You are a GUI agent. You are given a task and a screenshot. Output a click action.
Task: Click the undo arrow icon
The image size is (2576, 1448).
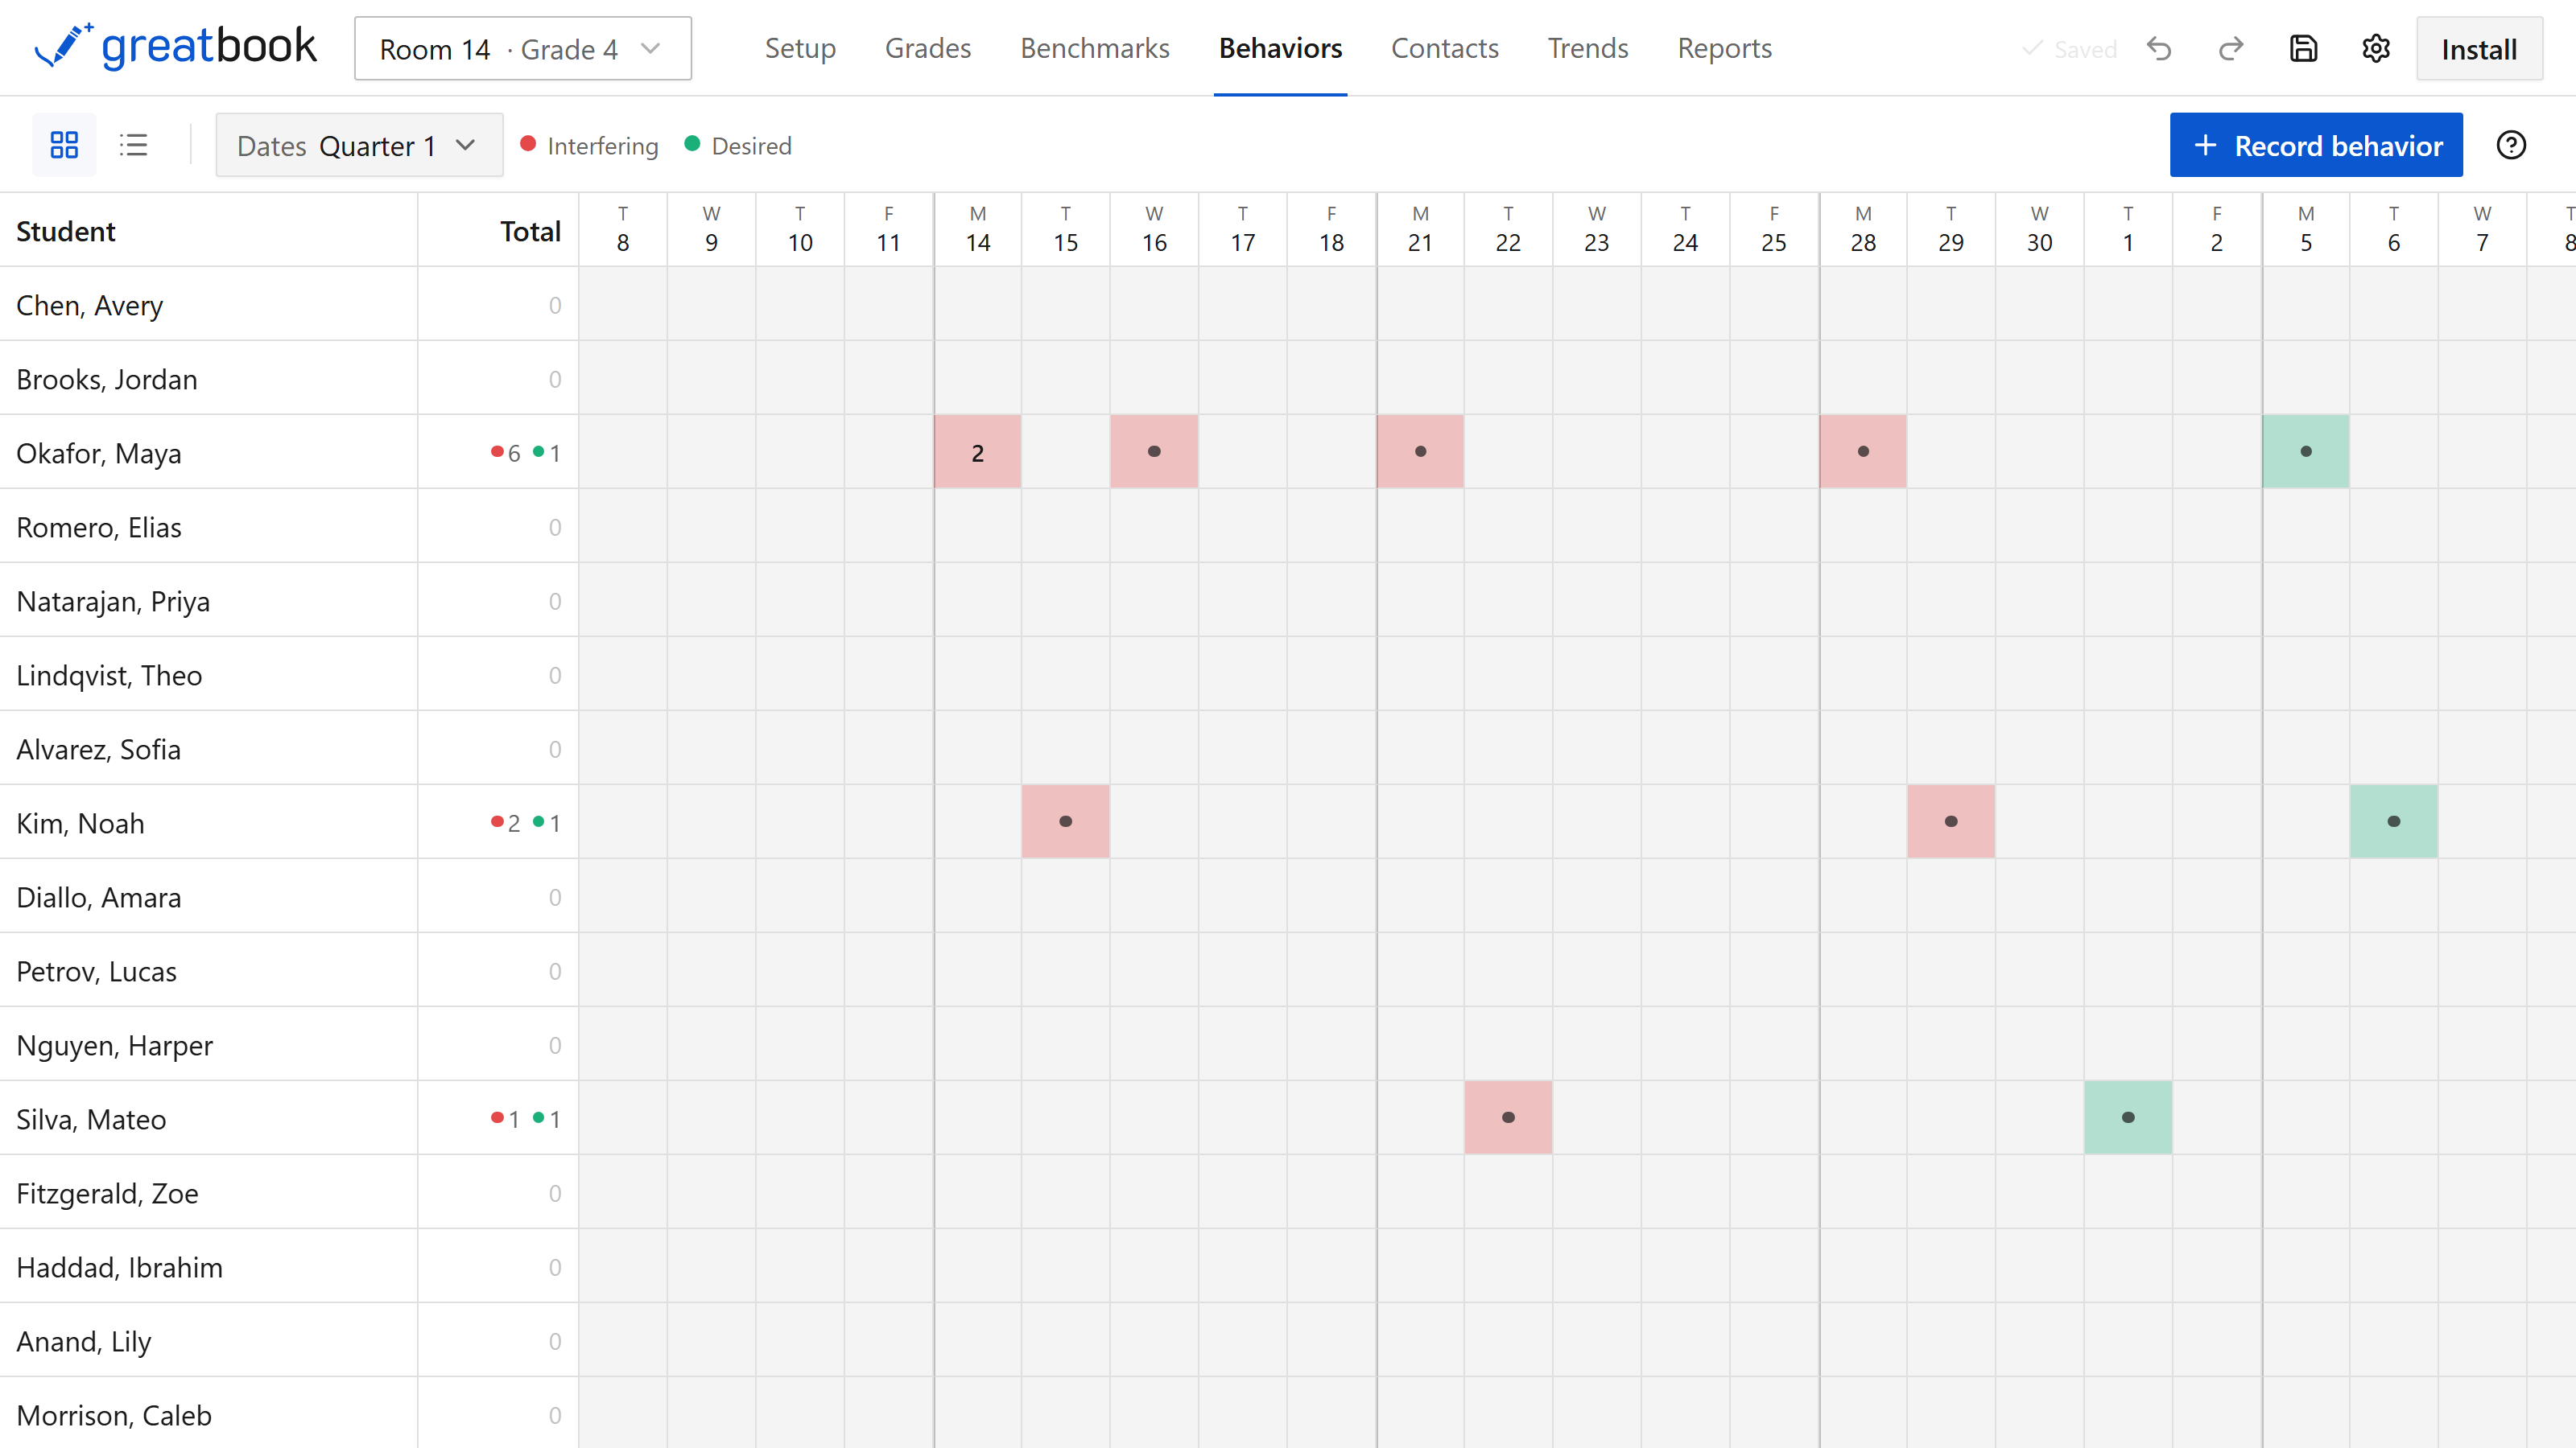click(x=2159, y=49)
